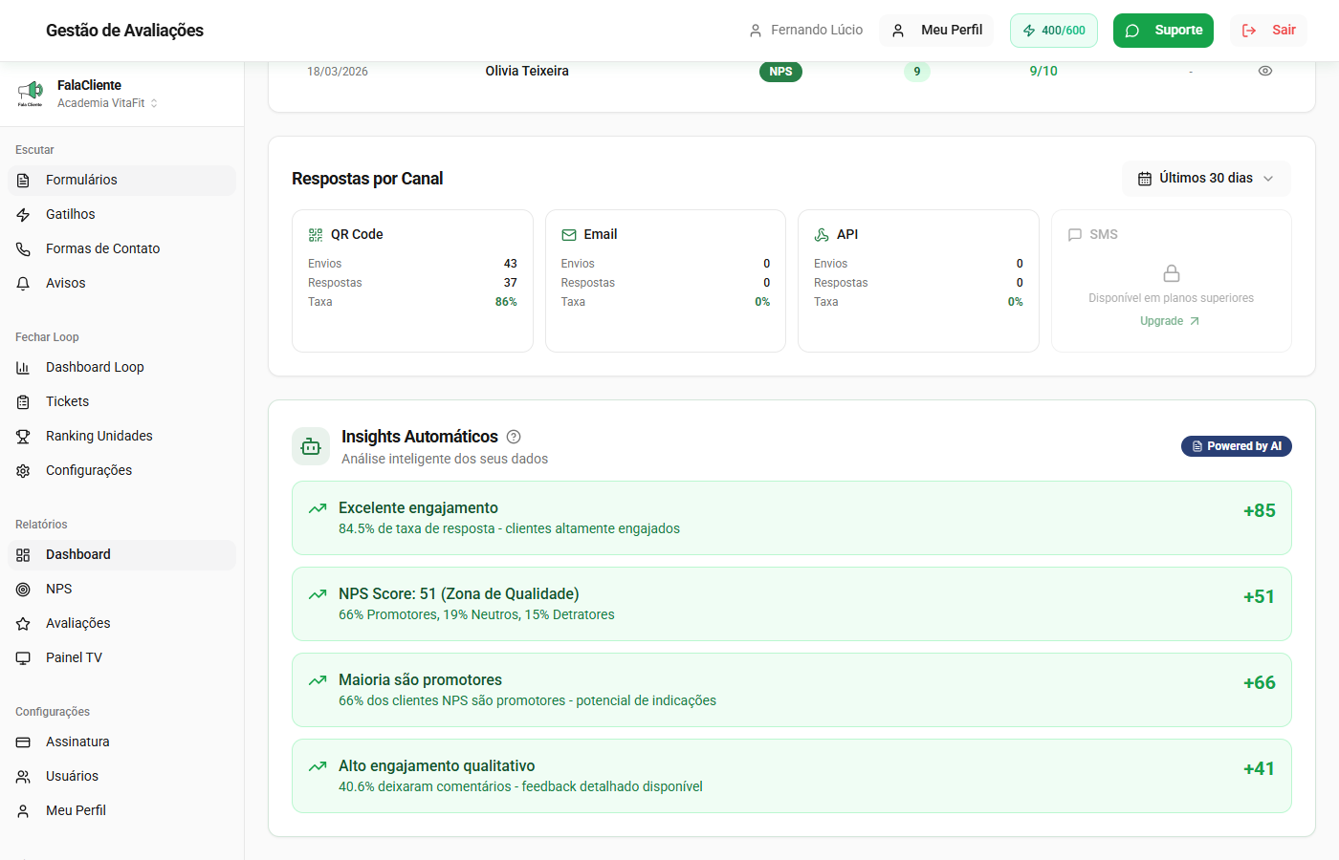Click the eye icon in Olivia Teixeira's row
This screenshot has width=1339, height=860.
pos(1264,71)
